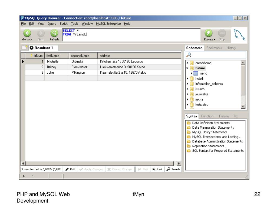This screenshot has width=277, height=208.
Task: Select the cell containing Blackwater
Action: (x=83, y=67)
